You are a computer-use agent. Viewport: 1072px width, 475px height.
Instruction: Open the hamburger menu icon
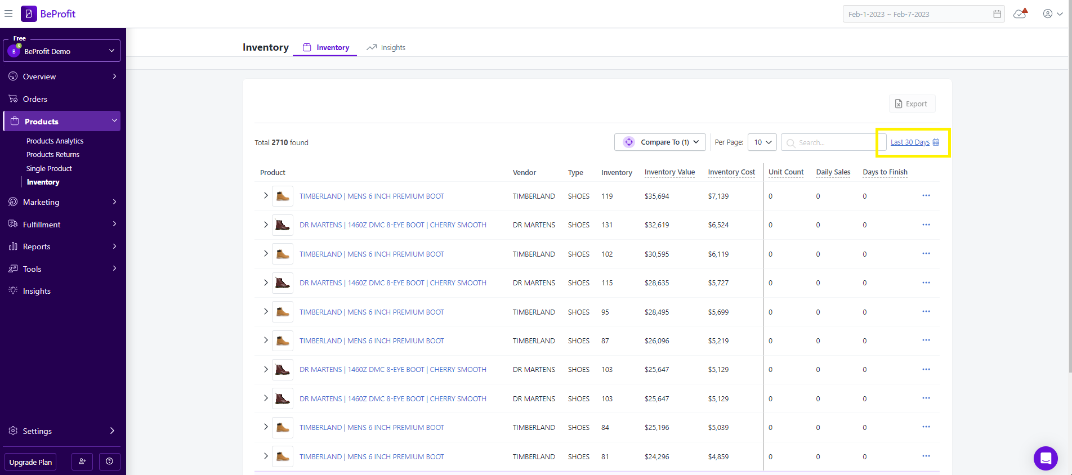(x=8, y=14)
